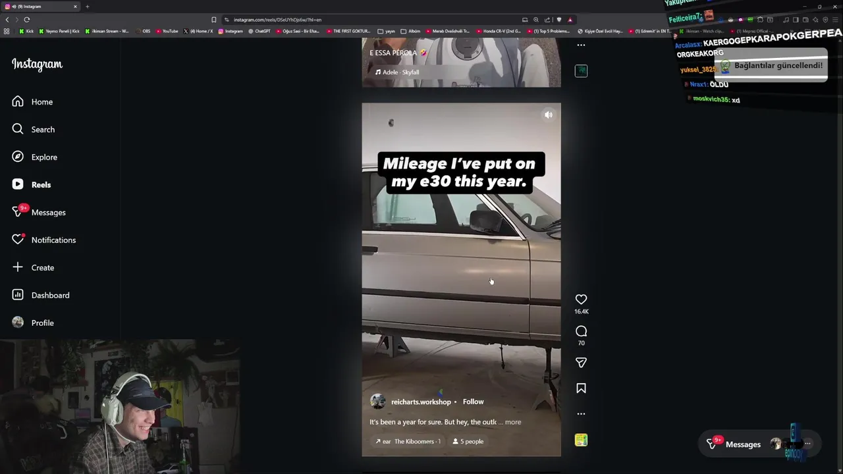Open the Home / X bookmark
This screenshot has width=843, height=474.
click(x=198, y=31)
